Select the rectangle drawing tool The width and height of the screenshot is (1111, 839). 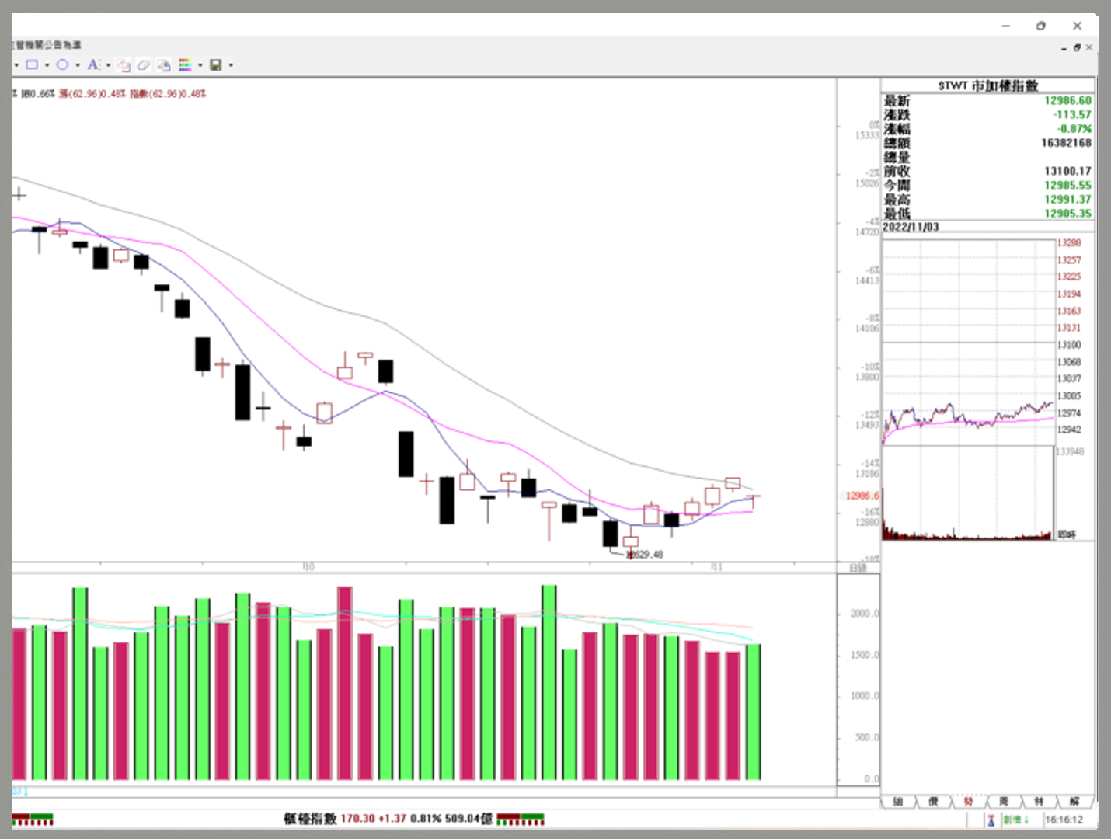point(32,65)
